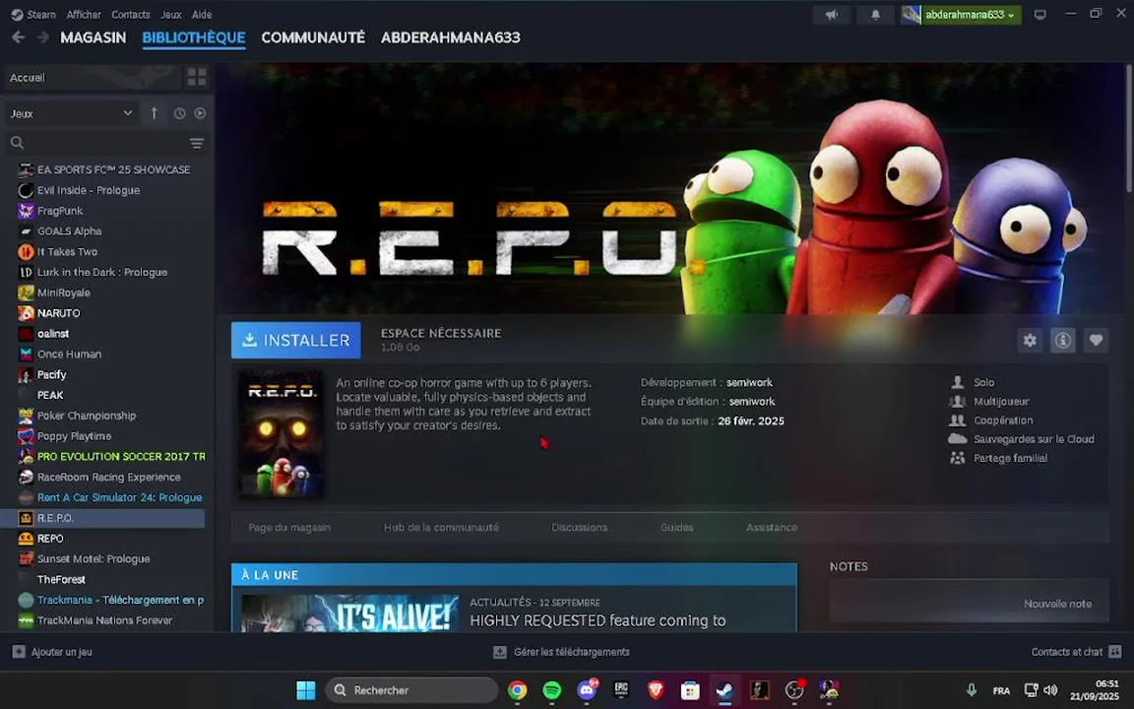Open Spotify from taskbar
Image resolution: width=1134 pixels, height=709 pixels.
552,690
